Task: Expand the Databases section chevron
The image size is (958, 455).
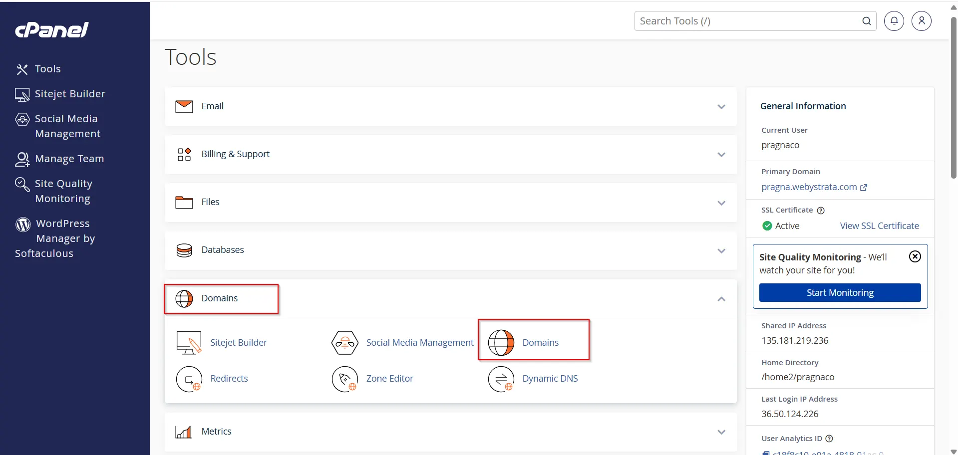Action: click(x=721, y=251)
